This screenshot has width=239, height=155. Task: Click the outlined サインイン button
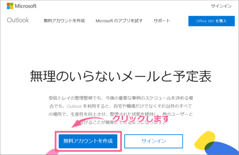[154, 141]
